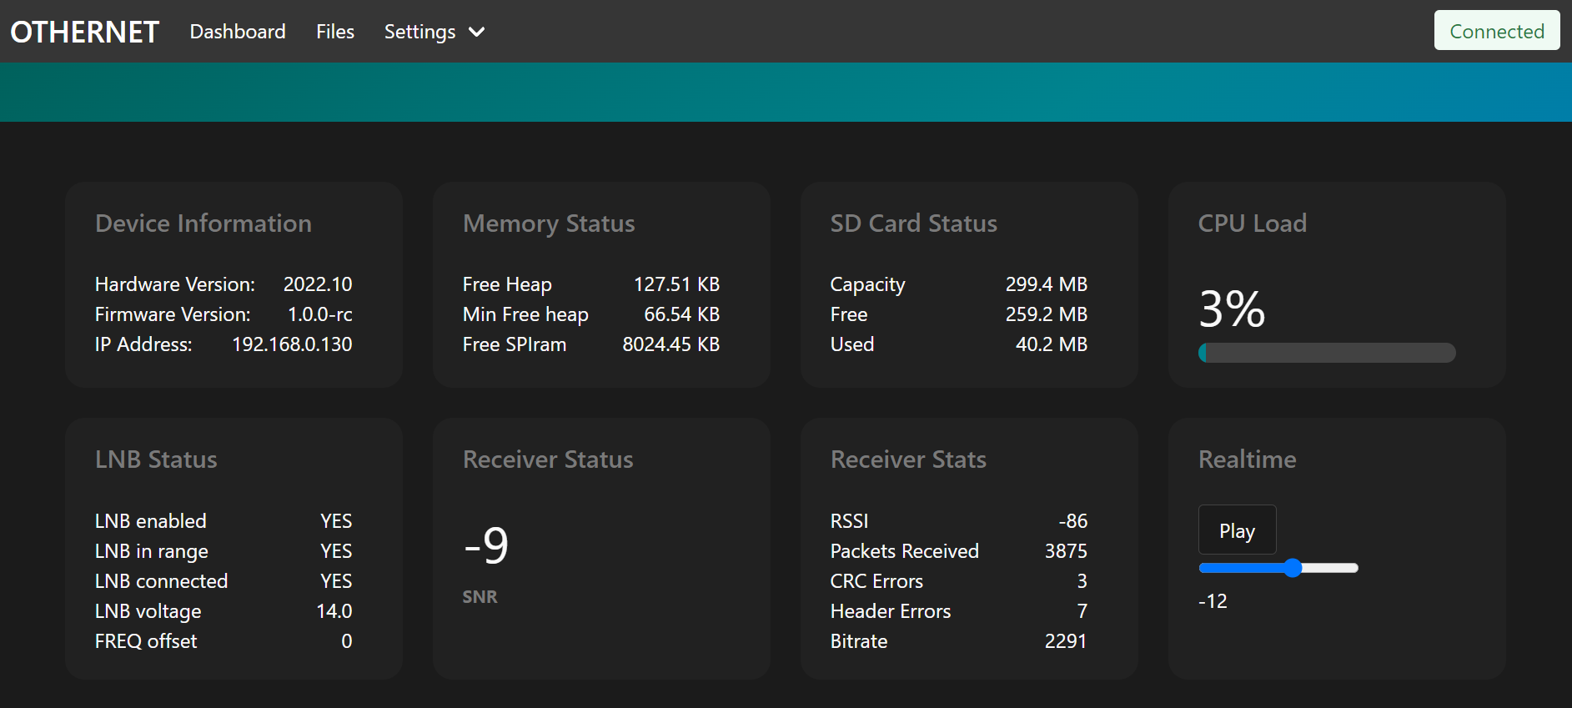1572x708 pixels.
Task: Select the CPU Load heading
Action: pyautogui.click(x=1253, y=223)
